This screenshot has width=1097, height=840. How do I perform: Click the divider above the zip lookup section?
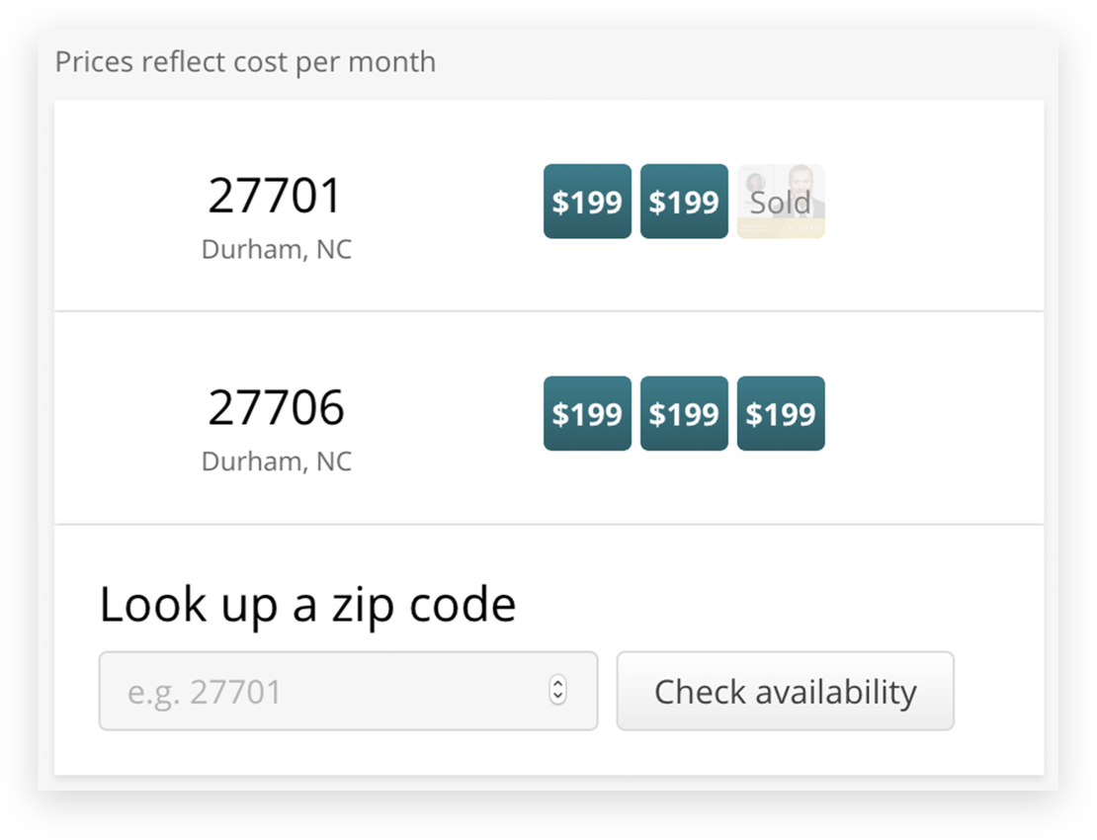(x=548, y=525)
